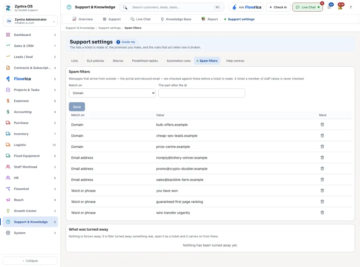Switch to the Lists tab
Viewport: 360px width, 267px height.
coord(74,61)
